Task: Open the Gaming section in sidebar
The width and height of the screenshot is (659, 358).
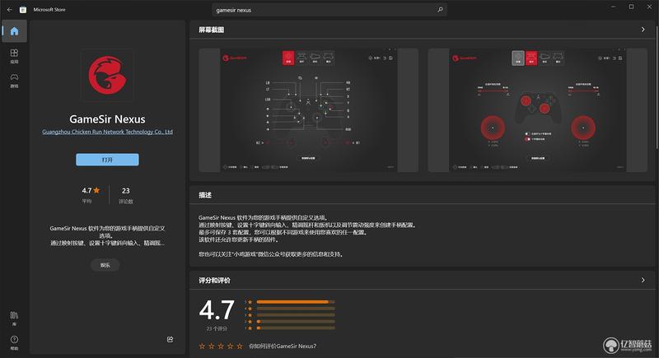Action: click(14, 80)
